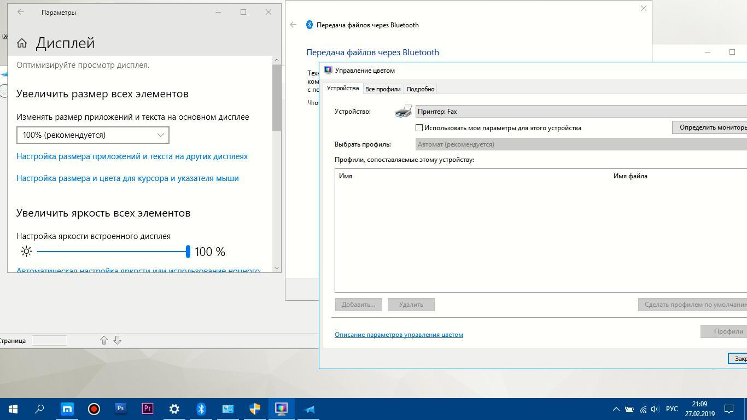Switch to the 'Все профили' tab
Screen dimensions: 747x420
383,89
